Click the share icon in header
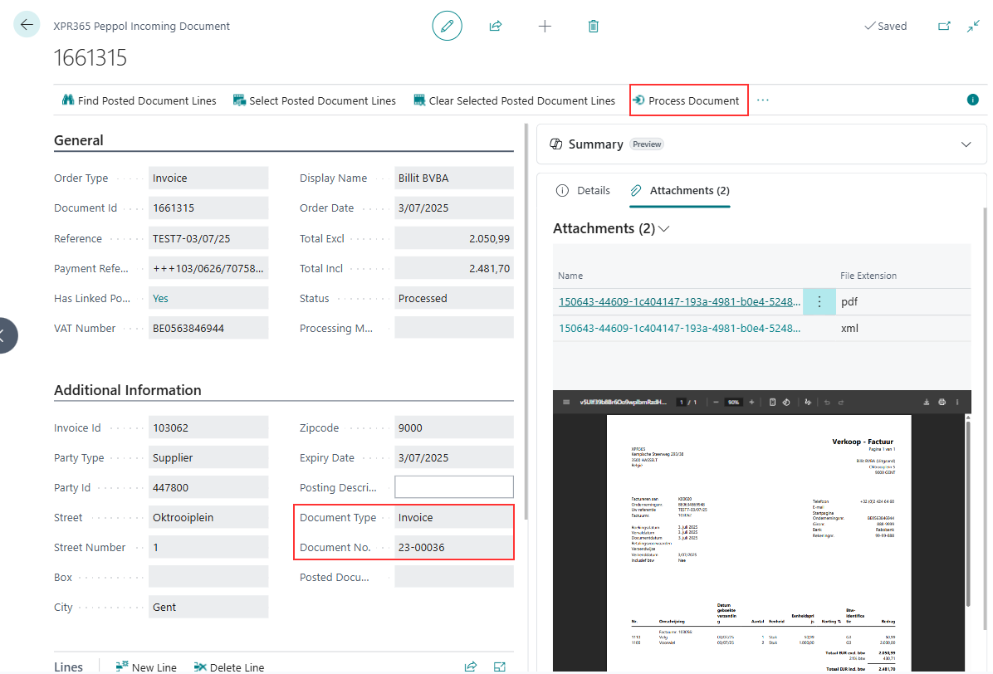This screenshot has height=674, width=993. (496, 26)
